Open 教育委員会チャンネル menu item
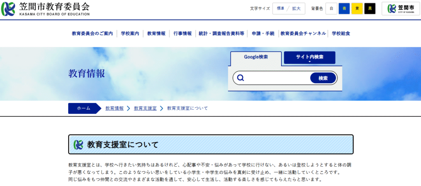The width and height of the screenshot is (421, 186). tap(303, 34)
